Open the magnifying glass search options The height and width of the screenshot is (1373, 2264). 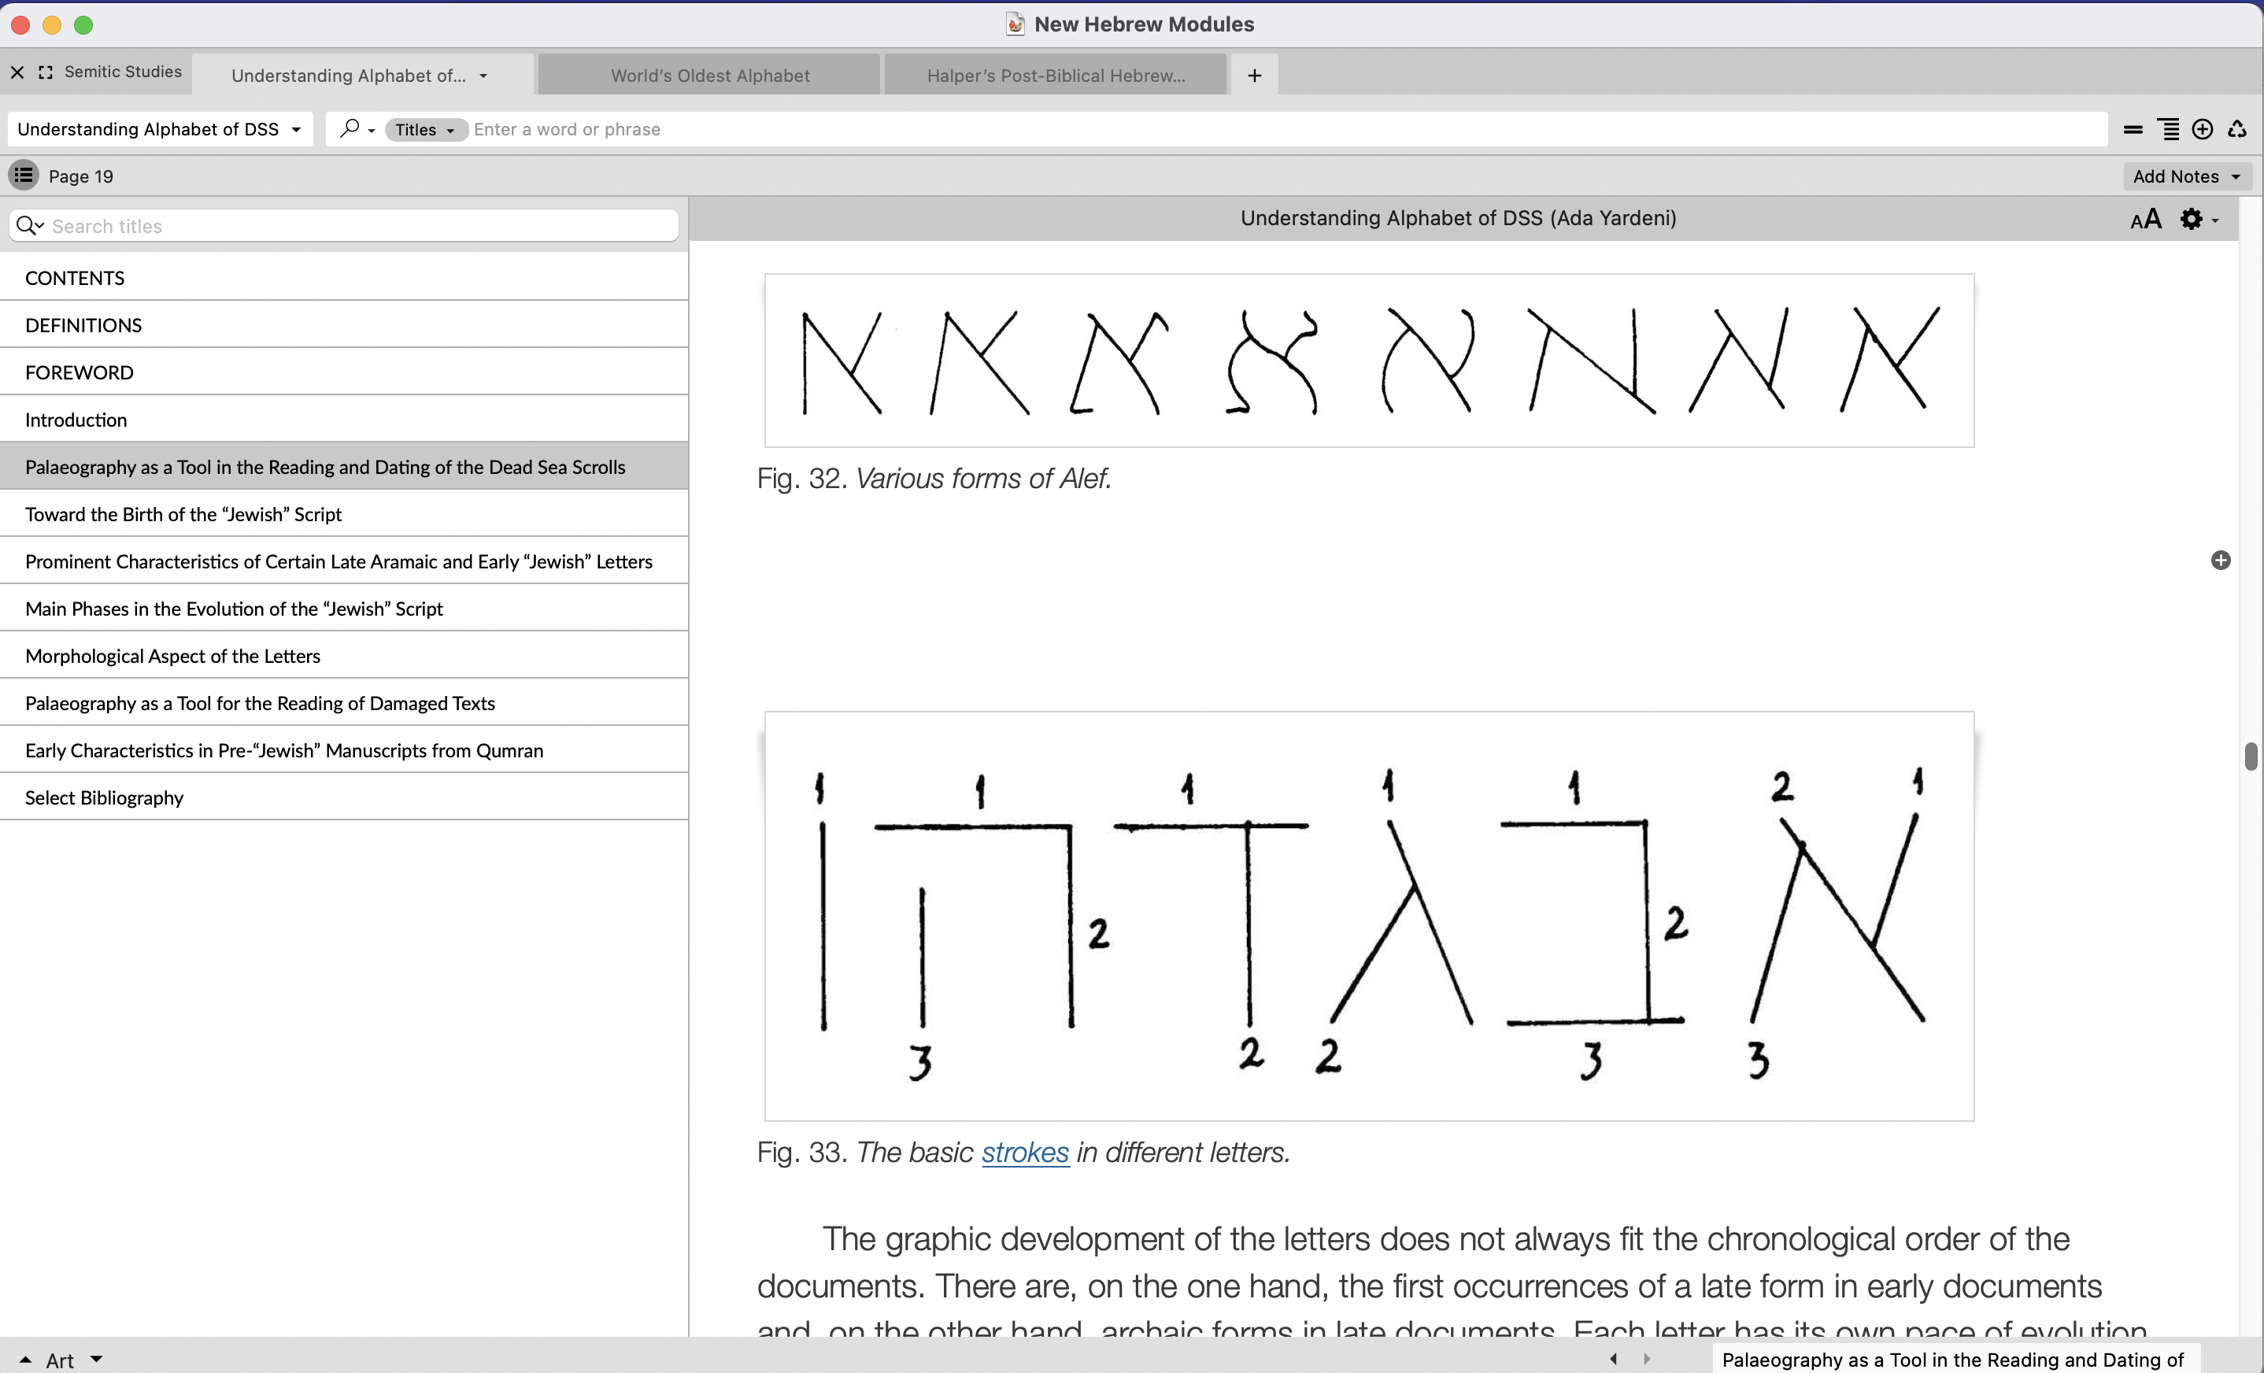357,130
